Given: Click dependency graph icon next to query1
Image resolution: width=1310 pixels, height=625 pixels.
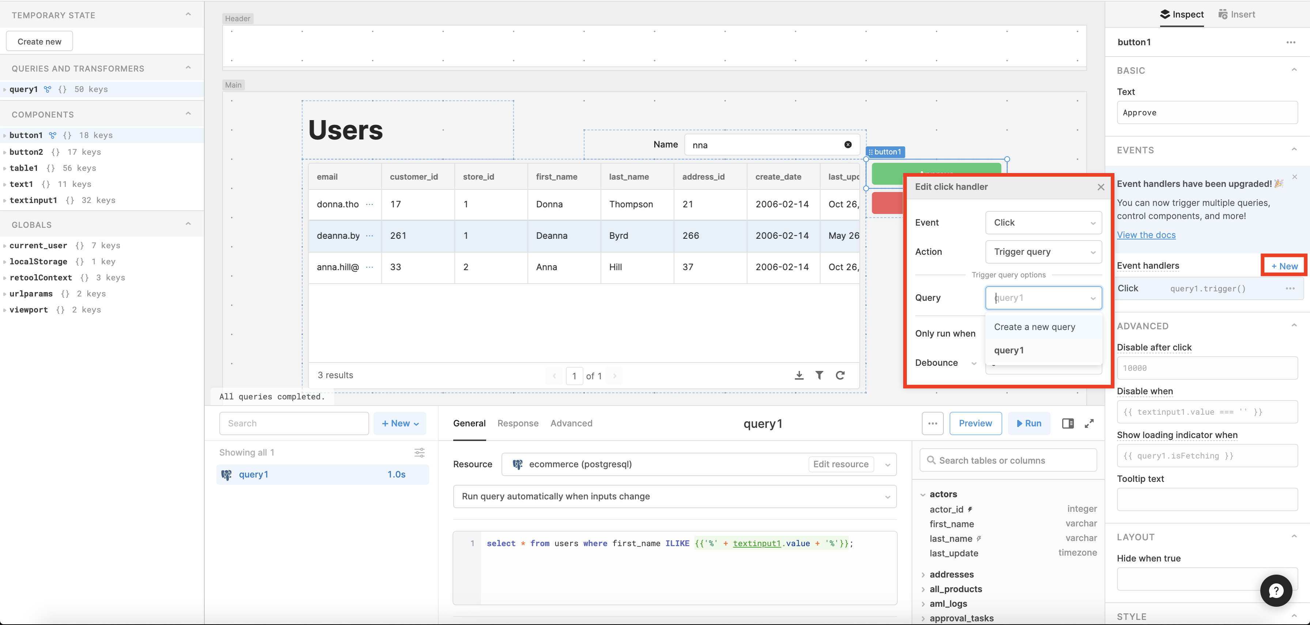Looking at the screenshot, I should pyautogui.click(x=47, y=89).
